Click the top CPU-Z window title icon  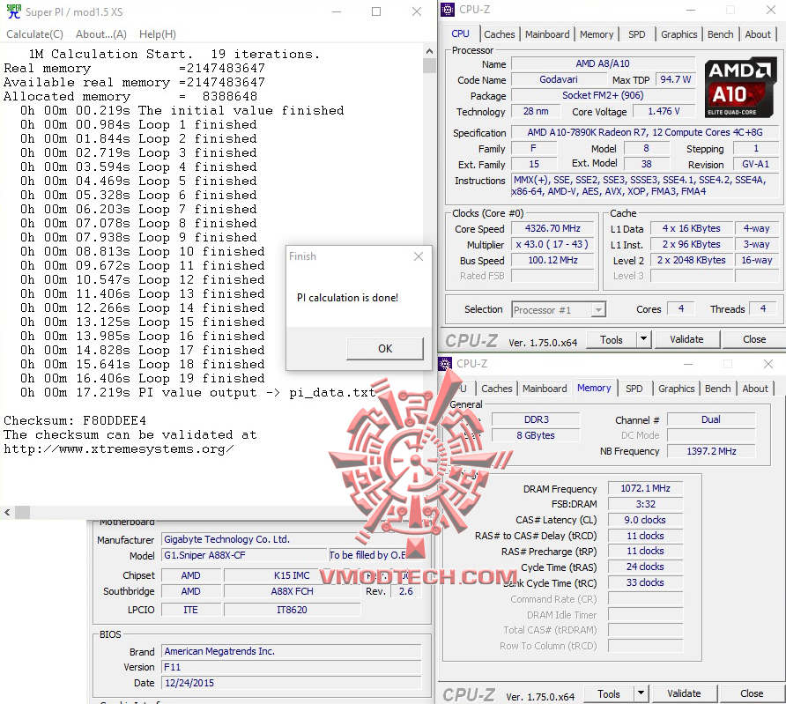448,10
